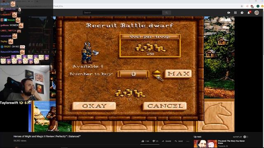The width and height of the screenshot is (264, 148).
Task: Click the up arrow next to number to buy
Action: (x=157, y=72)
